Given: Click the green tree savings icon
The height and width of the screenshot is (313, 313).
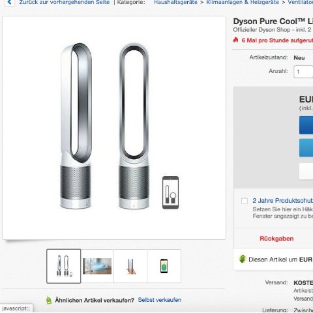Looking at the screenshot, I should 243,259.
